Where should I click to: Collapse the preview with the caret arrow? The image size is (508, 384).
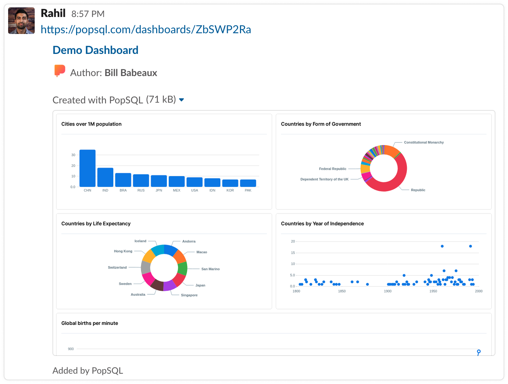pyautogui.click(x=181, y=100)
